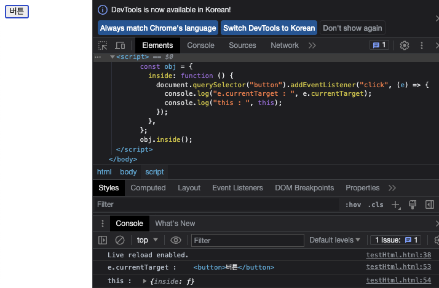
Task: Open the issues counter badge in toolbar
Action: pos(379,45)
